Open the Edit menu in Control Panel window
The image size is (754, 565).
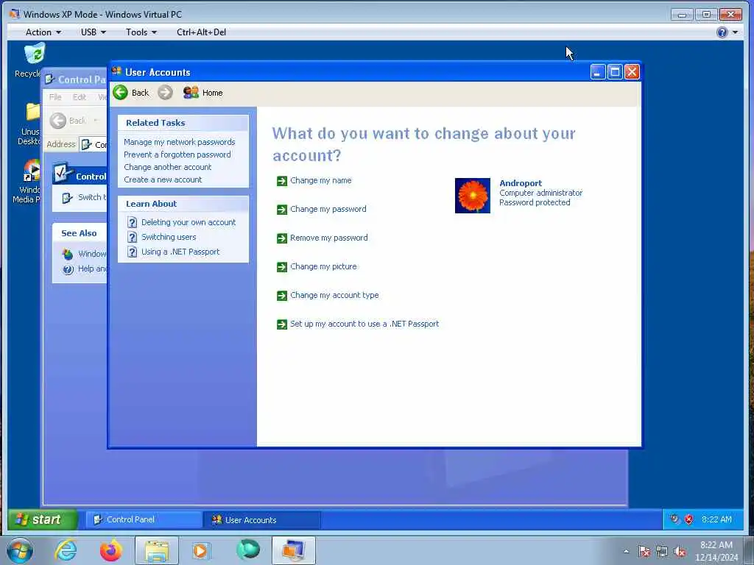(80, 97)
